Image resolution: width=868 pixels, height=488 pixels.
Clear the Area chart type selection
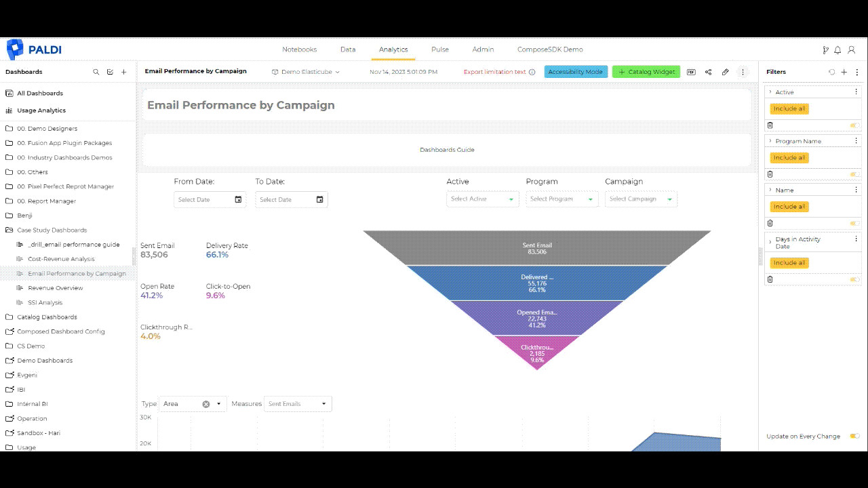coord(206,404)
